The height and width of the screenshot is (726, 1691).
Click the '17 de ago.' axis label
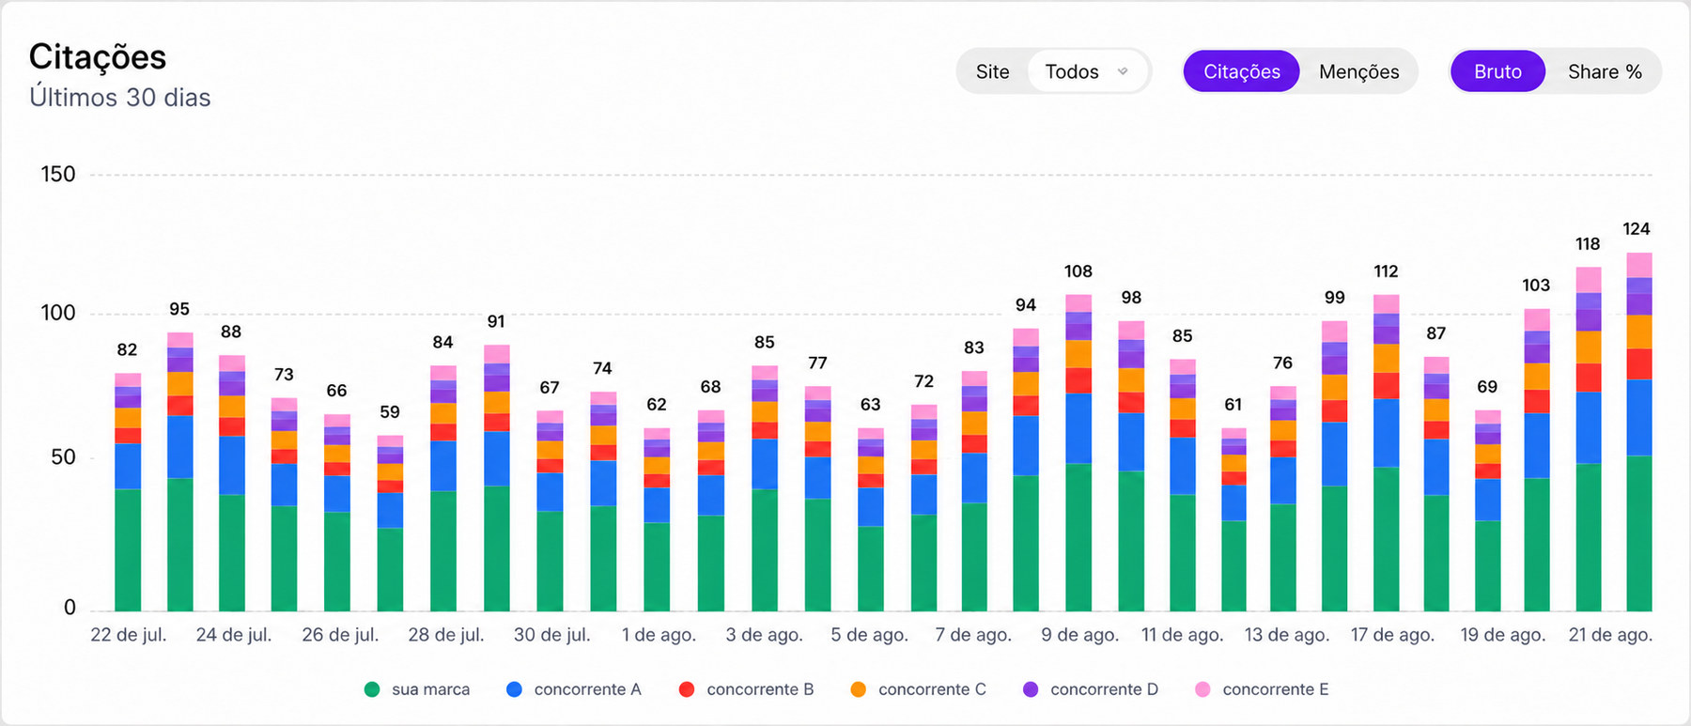click(x=1392, y=635)
